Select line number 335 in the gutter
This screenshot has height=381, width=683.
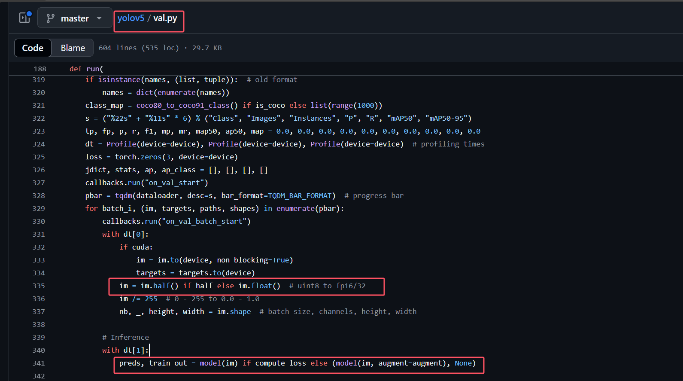coord(39,286)
